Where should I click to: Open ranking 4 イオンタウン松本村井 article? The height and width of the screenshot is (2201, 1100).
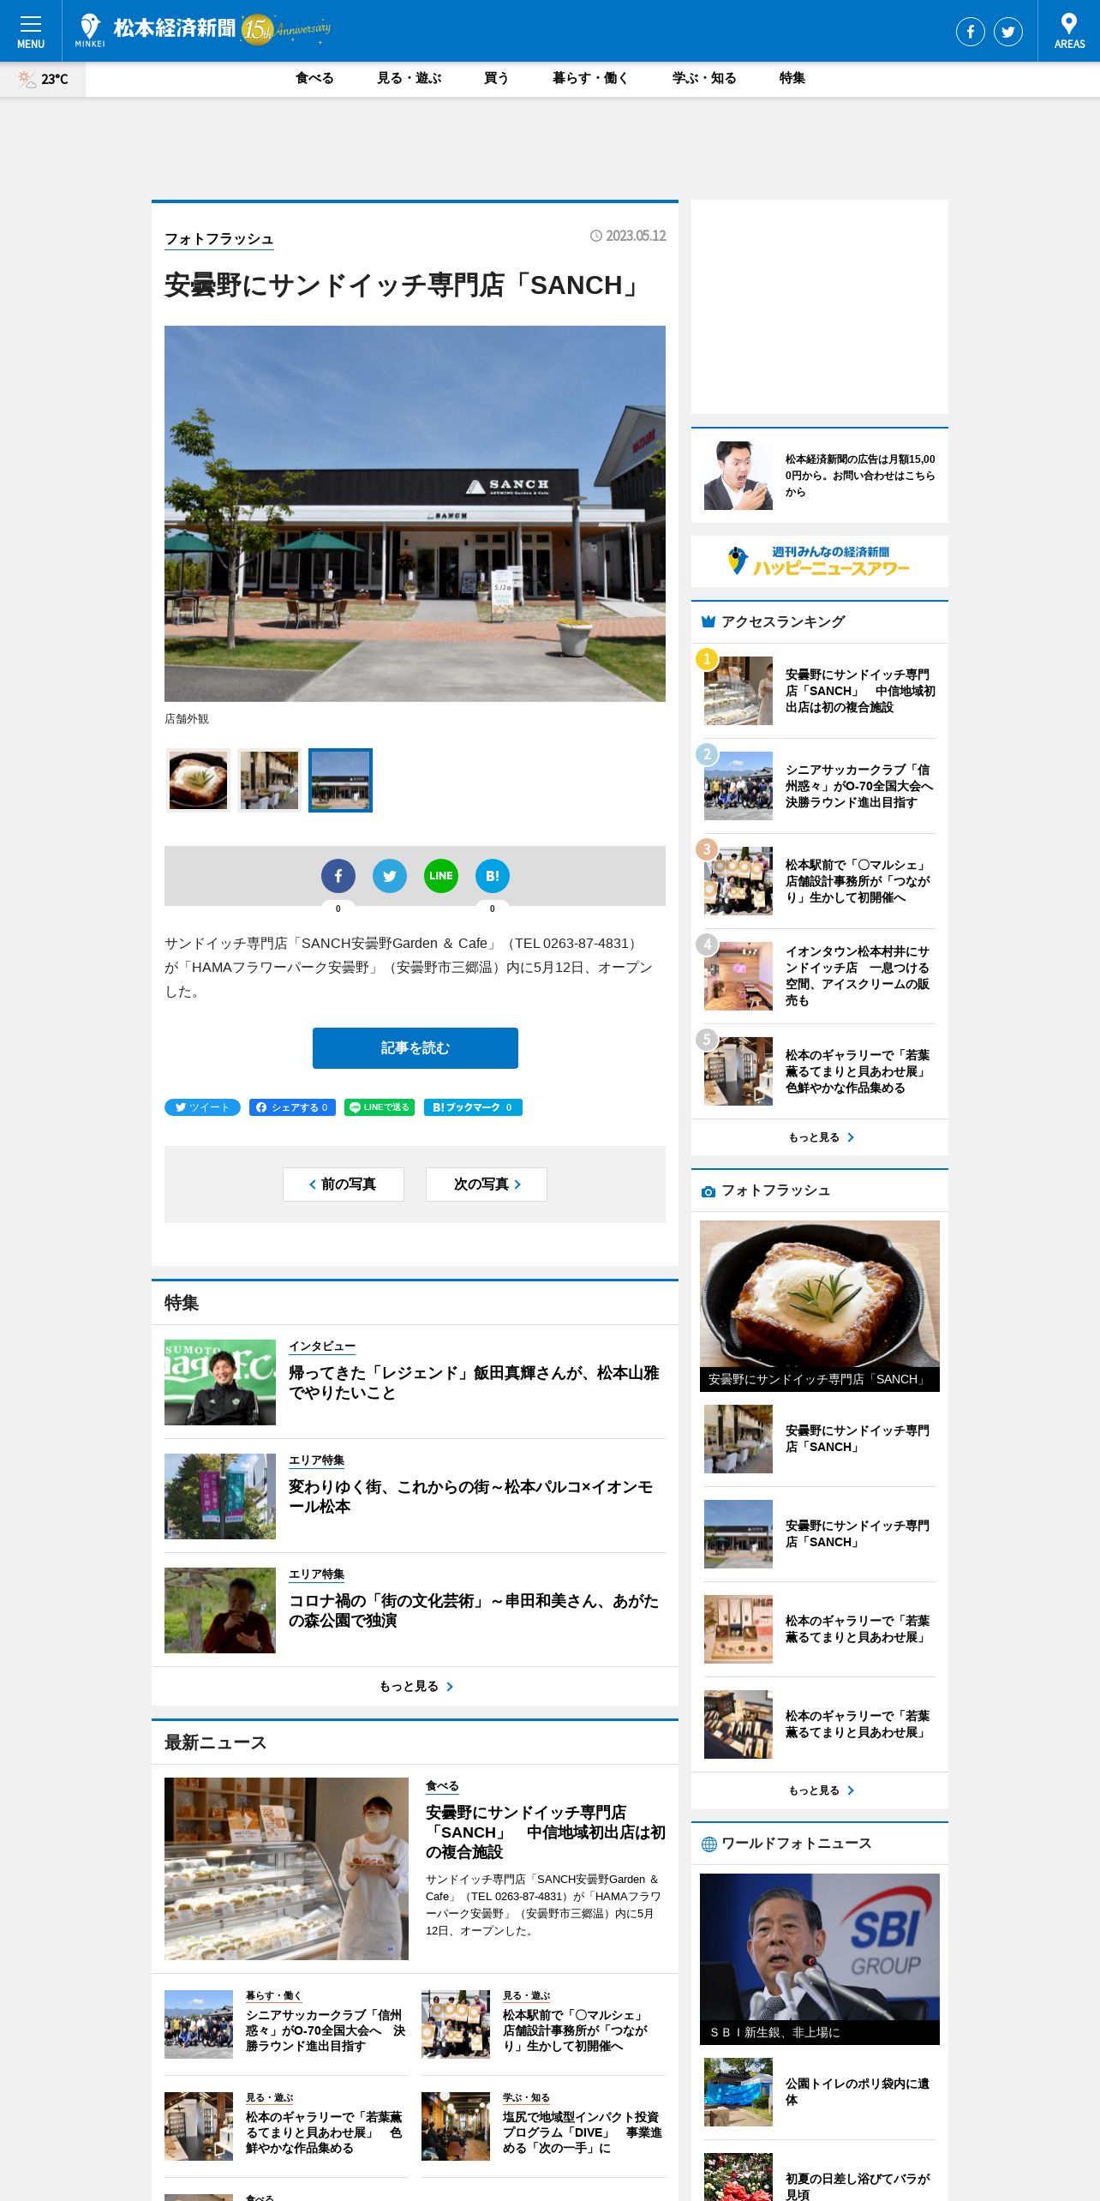point(820,976)
